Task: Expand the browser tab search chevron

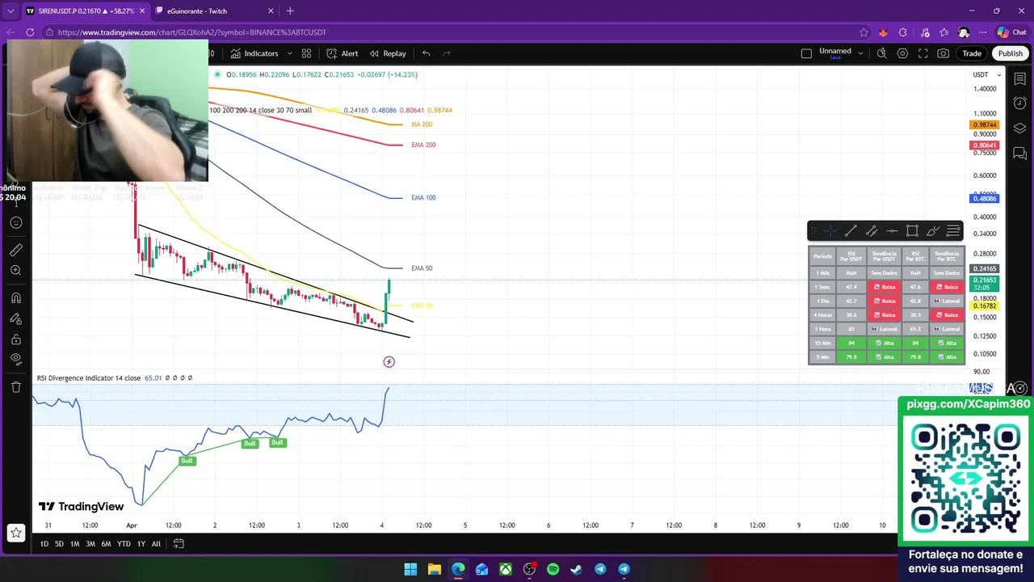Action: [x=11, y=11]
